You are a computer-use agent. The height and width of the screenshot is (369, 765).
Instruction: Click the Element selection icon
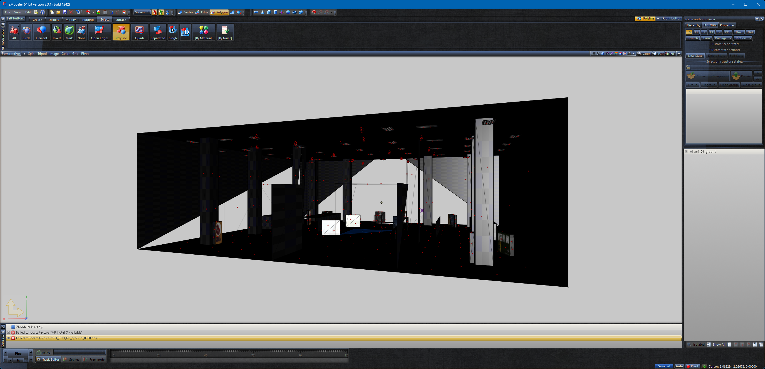pyautogui.click(x=42, y=32)
